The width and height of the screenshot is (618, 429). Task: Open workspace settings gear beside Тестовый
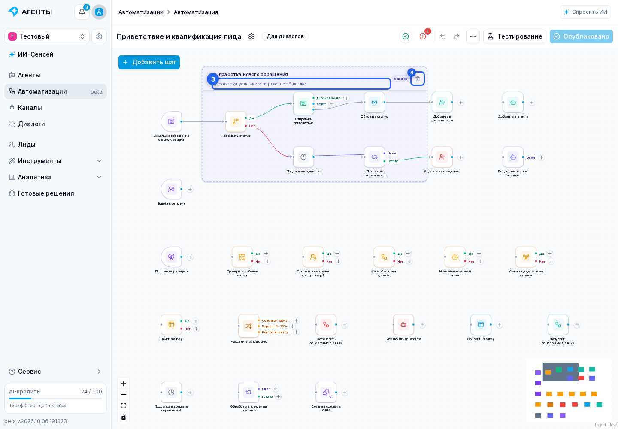(99, 36)
